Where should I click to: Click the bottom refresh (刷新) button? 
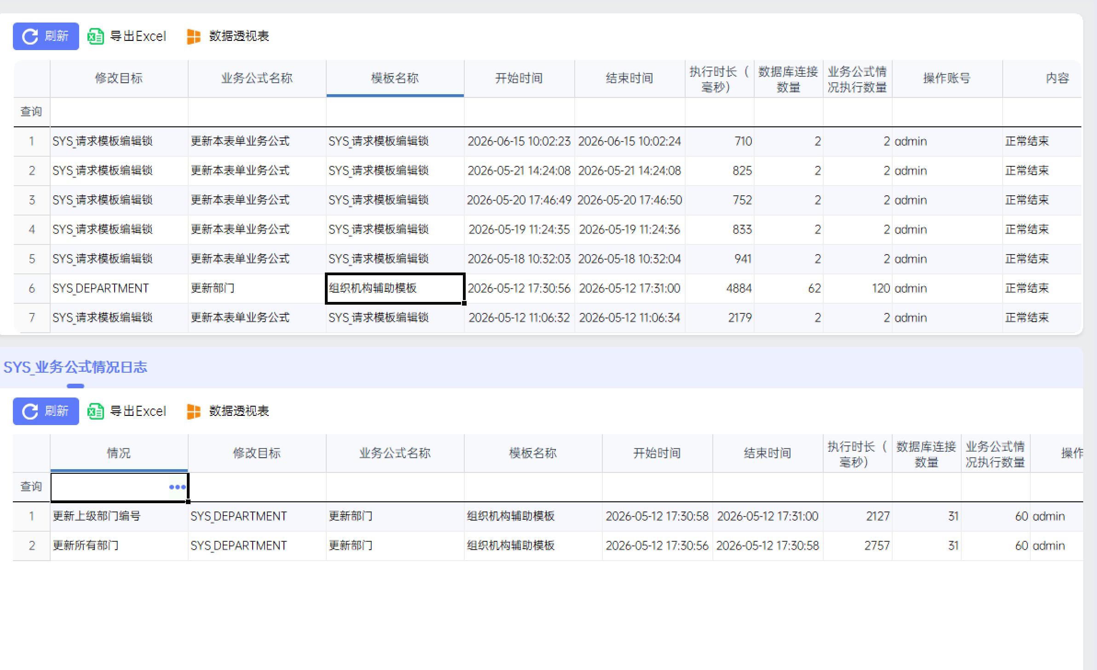pyautogui.click(x=46, y=411)
